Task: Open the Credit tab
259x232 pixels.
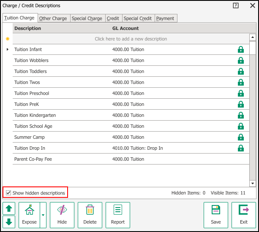Action: 113,18
